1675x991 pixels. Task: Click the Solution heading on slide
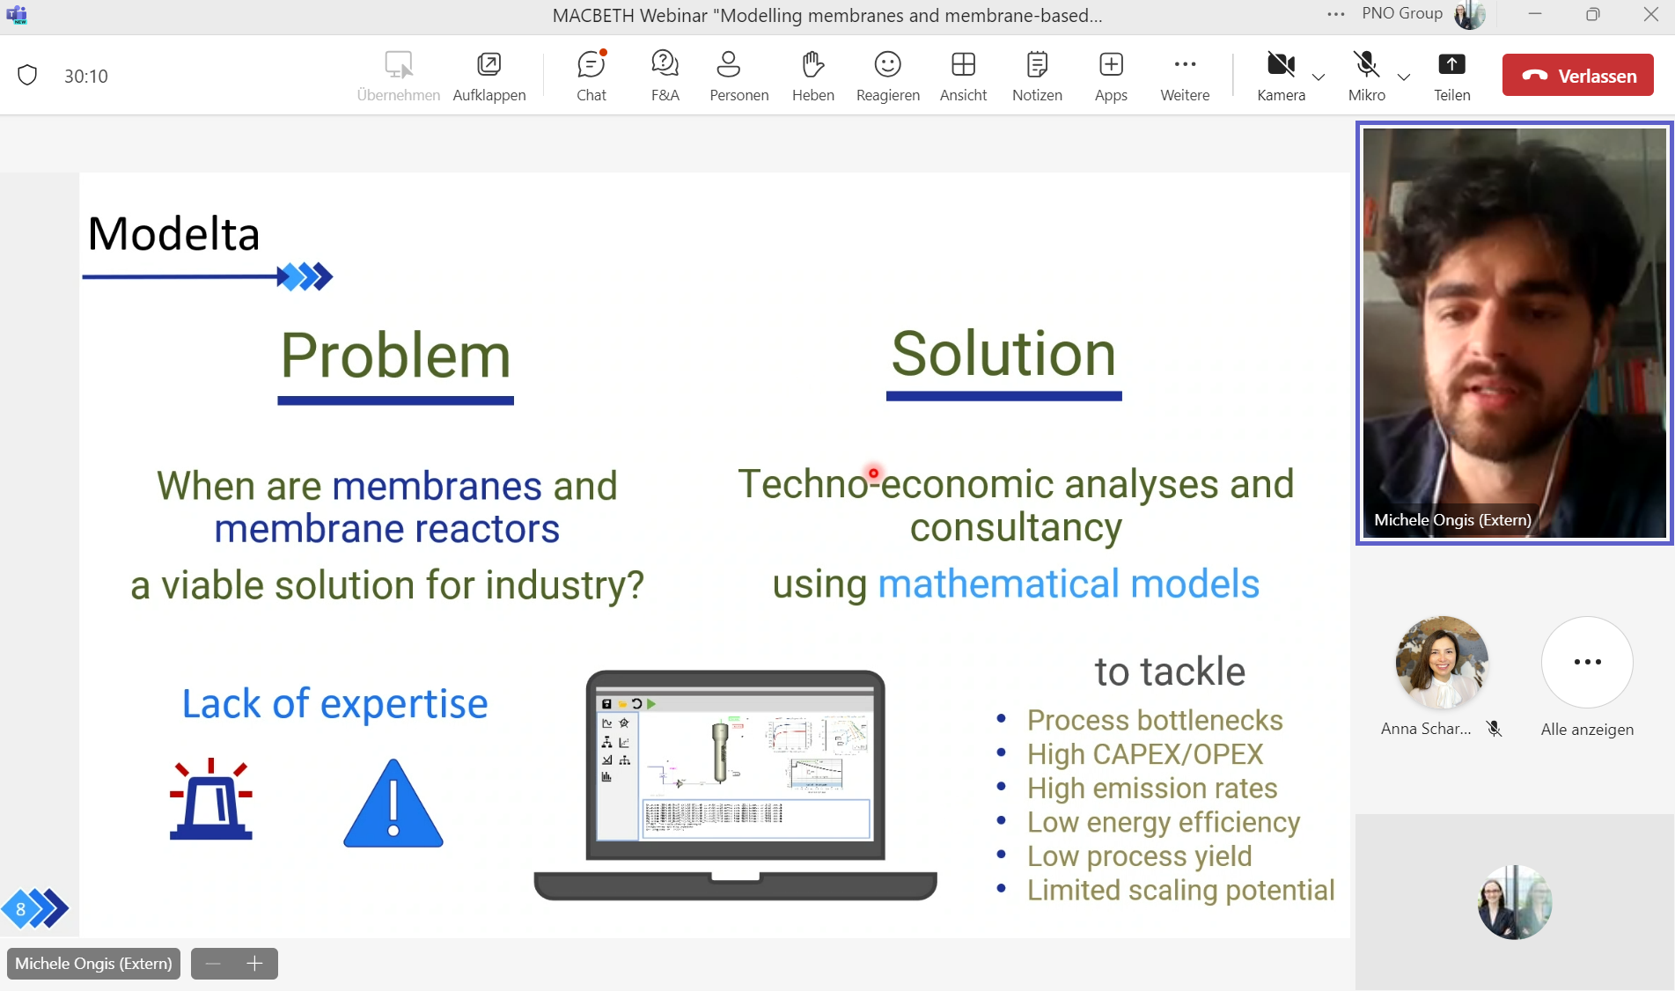click(x=1003, y=354)
